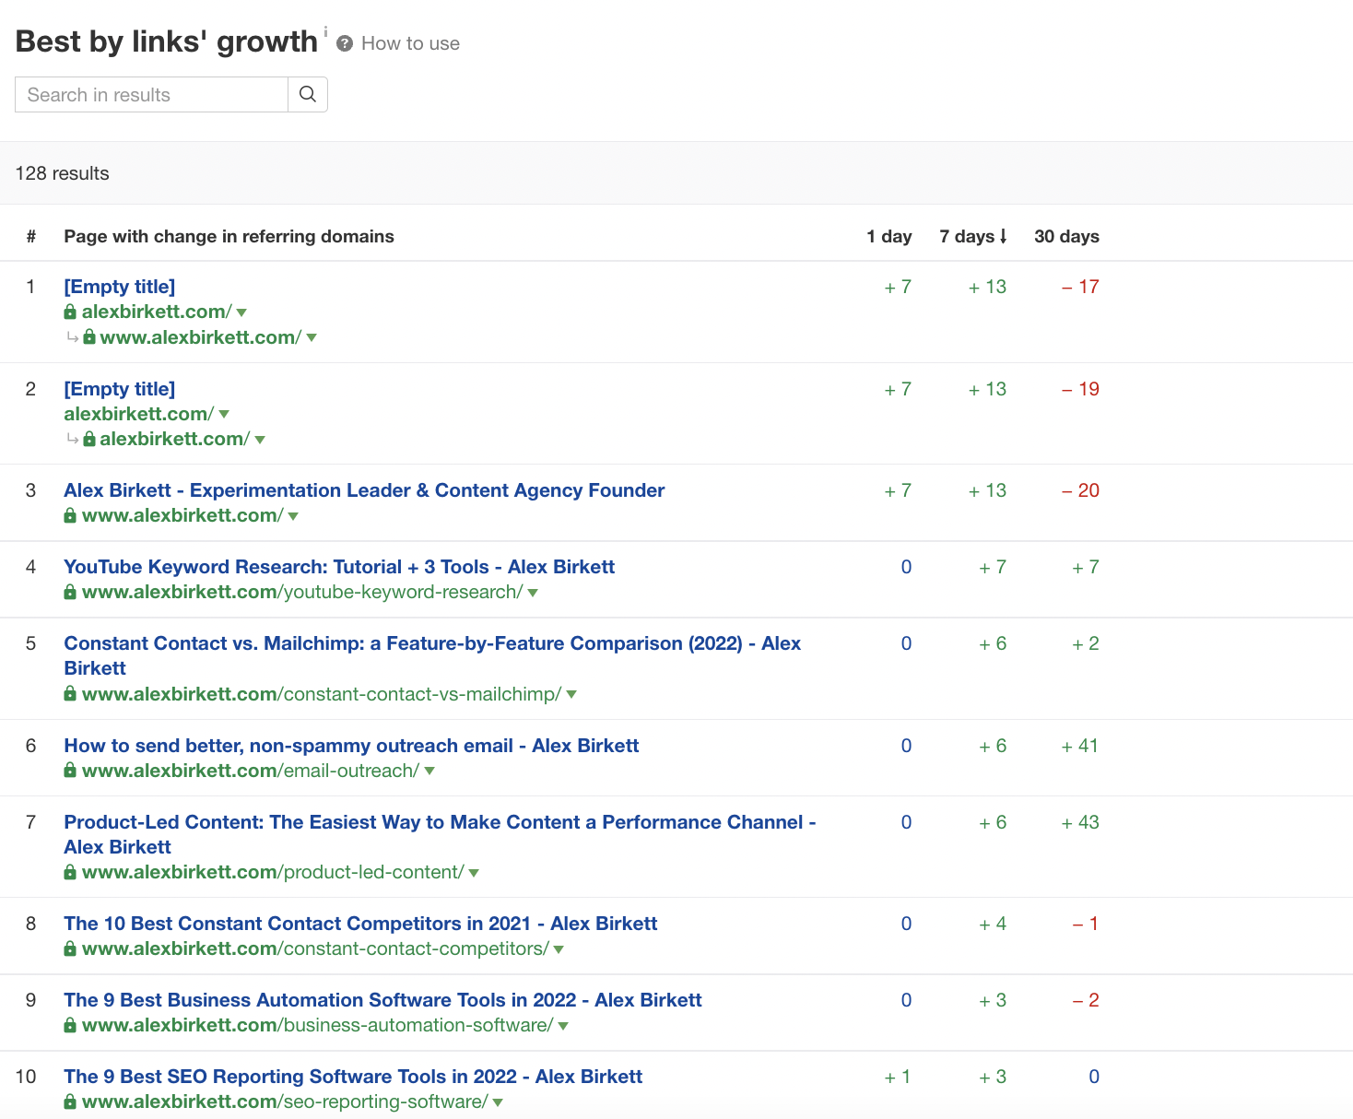1353x1119 pixels.
Task: Open the [Empty title] link in row 2
Action: (119, 389)
